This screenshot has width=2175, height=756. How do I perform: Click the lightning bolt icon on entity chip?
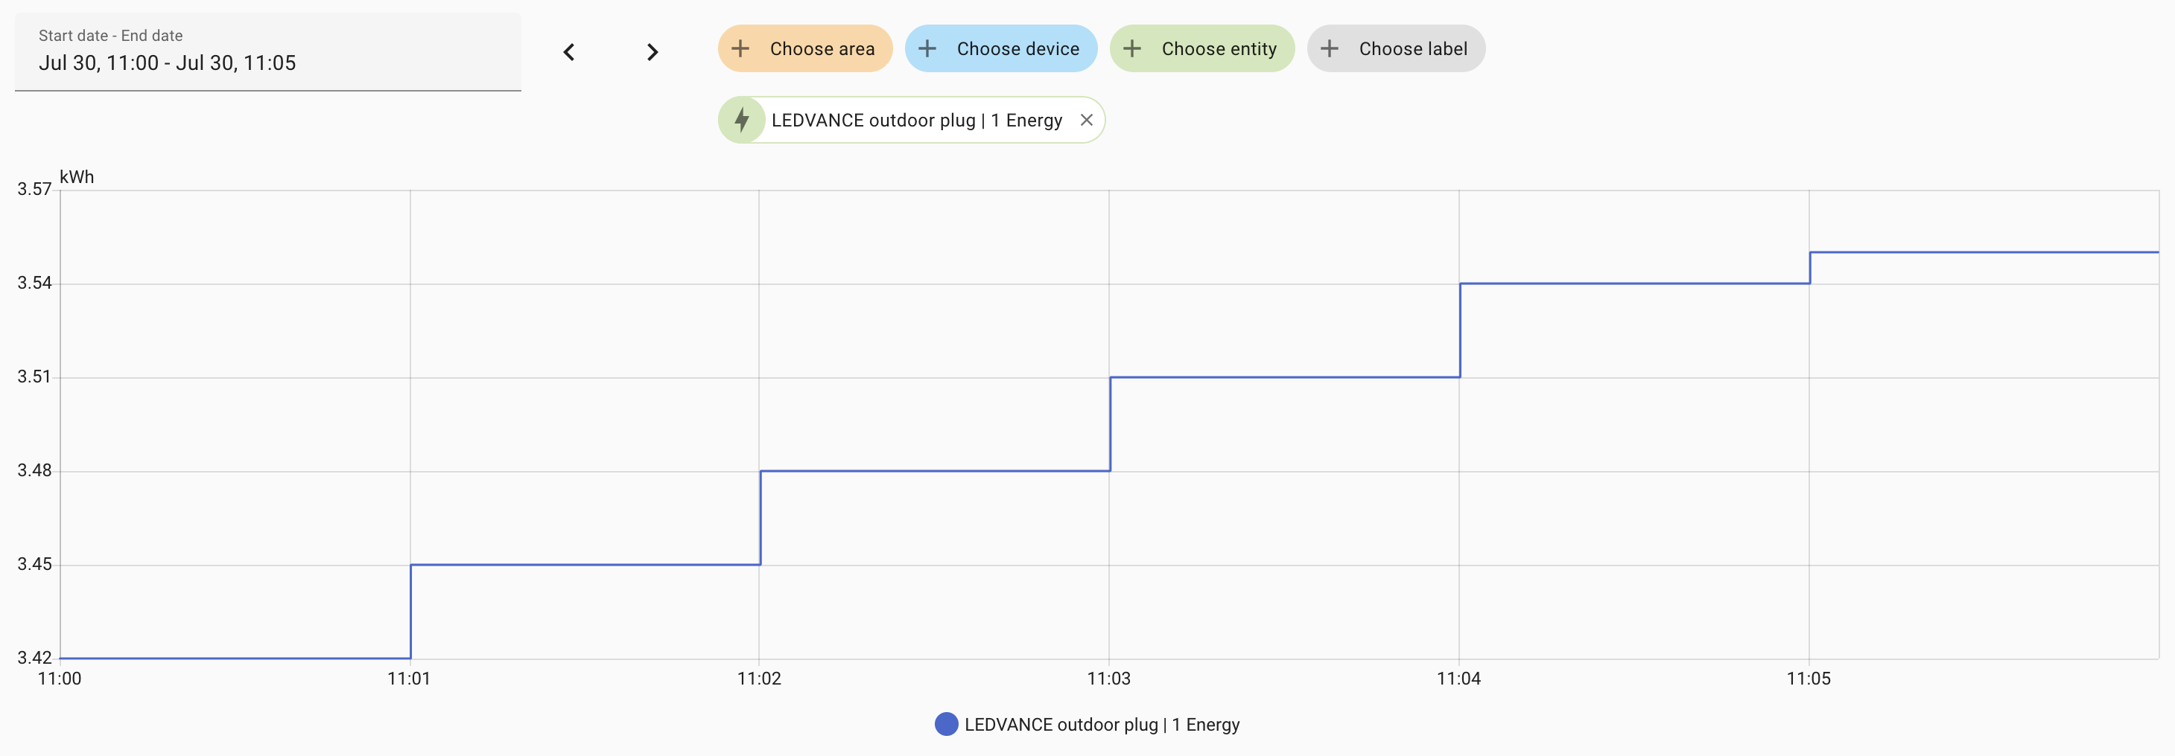click(x=742, y=120)
